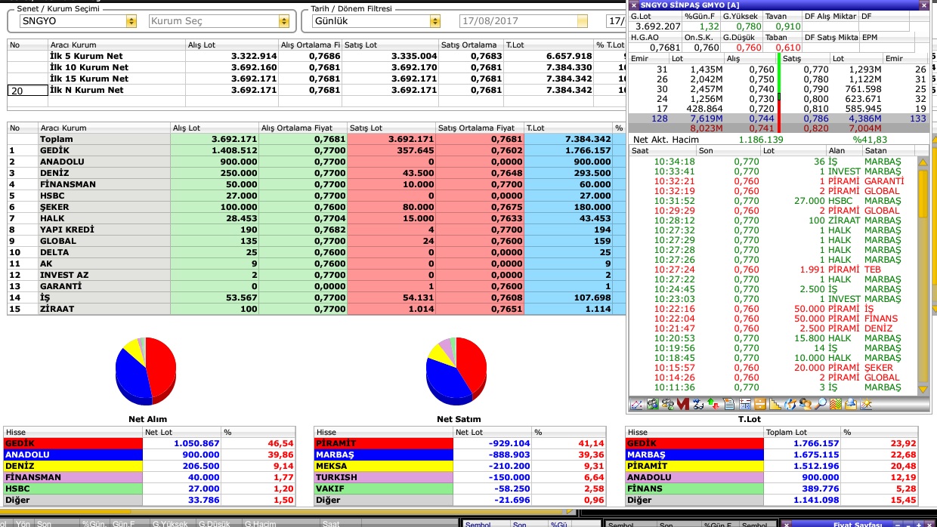The image size is (937, 527).
Task: Click the yellow tray alert icon in the SNGYO toolbar
Action: coord(851,405)
